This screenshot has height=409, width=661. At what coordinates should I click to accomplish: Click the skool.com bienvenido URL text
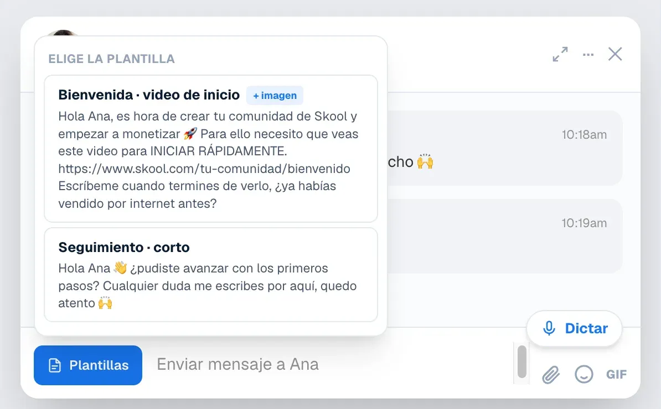(x=204, y=169)
